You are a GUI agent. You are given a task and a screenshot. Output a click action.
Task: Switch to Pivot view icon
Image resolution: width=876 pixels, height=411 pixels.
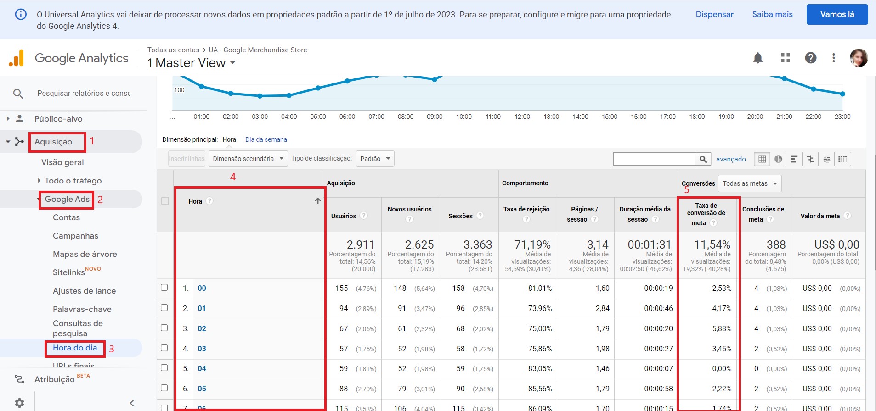[x=842, y=159]
